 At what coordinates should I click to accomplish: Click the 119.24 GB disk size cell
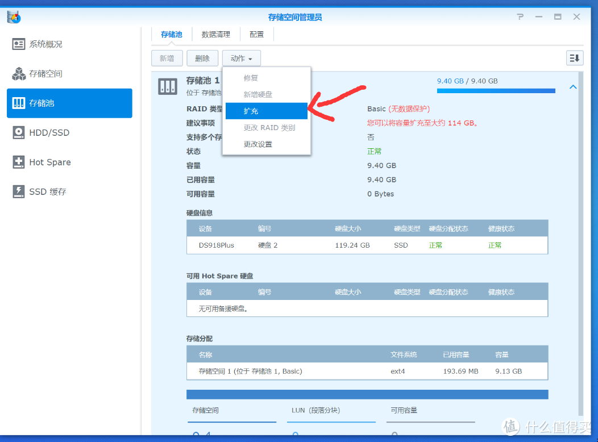coord(352,245)
